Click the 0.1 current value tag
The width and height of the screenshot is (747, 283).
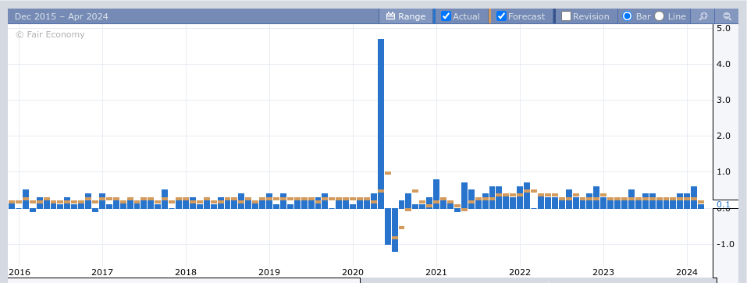[723, 204]
